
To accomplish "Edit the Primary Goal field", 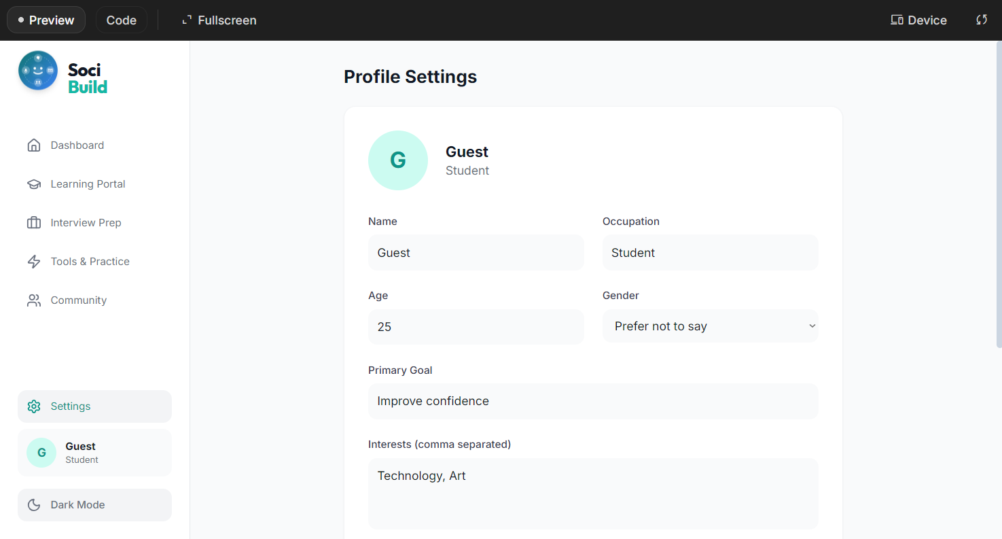I will click(593, 401).
